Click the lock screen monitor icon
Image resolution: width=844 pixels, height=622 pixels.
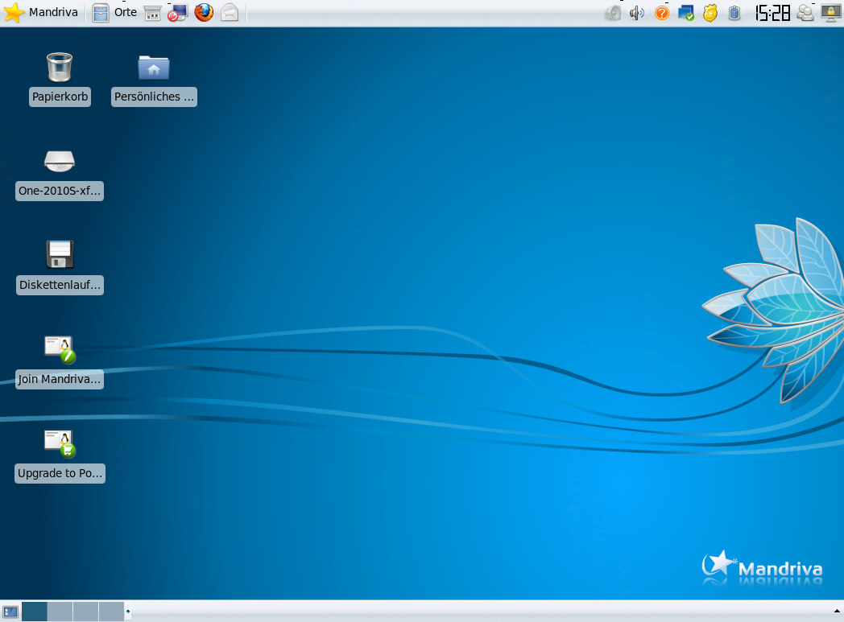(830, 13)
